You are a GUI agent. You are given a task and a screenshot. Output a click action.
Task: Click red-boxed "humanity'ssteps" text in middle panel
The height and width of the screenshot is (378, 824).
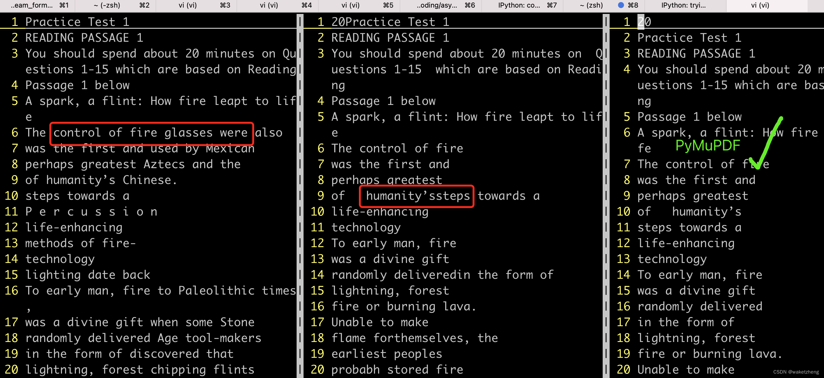417,196
